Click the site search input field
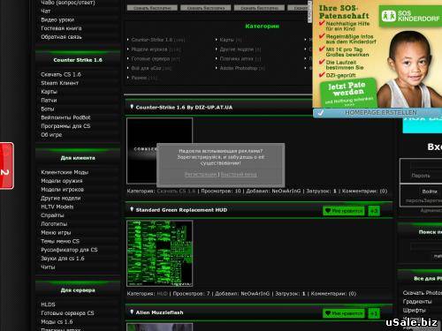This screenshot has height=331, width=442. click(x=426, y=246)
